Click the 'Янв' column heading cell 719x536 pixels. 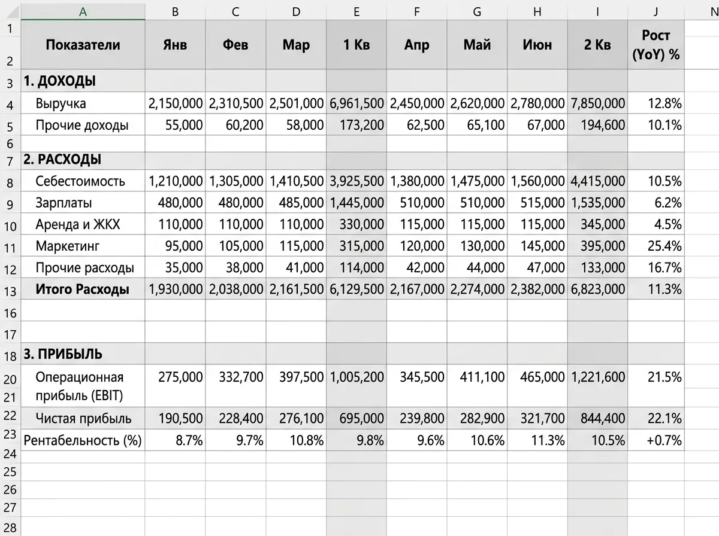click(175, 45)
